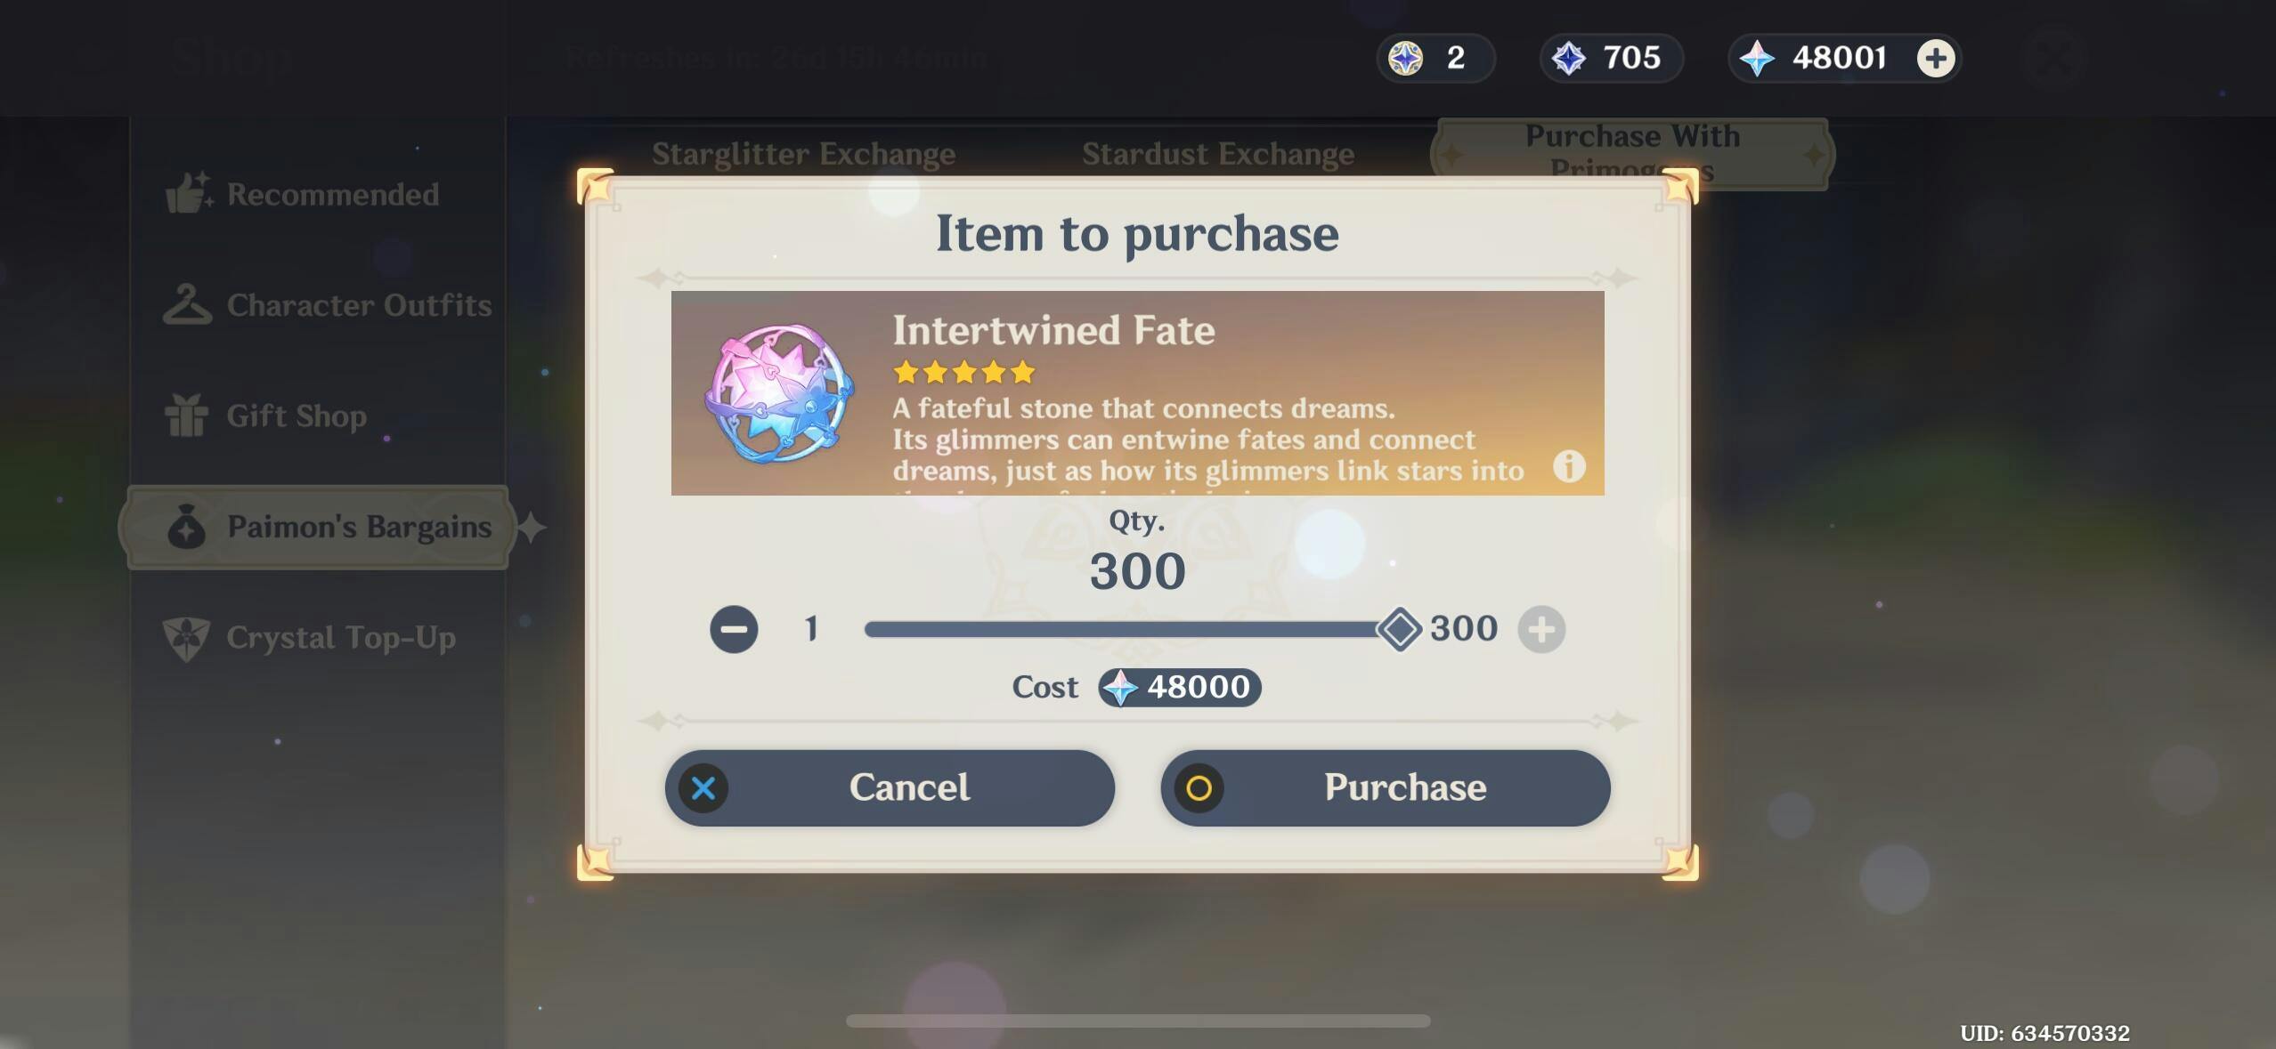Click the quantity slider diamond handle
The width and height of the screenshot is (2276, 1049).
pyautogui.click(x=1399, y=630)
